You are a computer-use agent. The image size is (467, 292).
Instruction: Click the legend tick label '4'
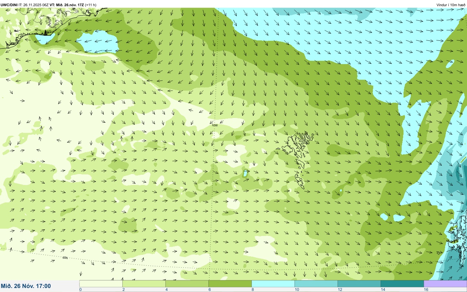[167, 289]
